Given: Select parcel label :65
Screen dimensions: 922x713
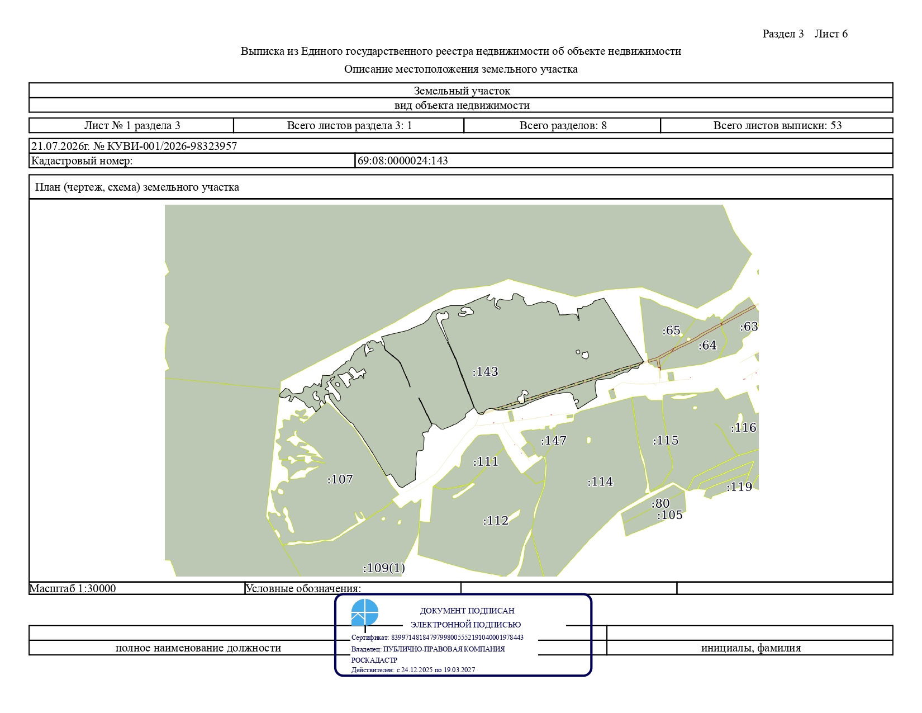Looking at the screenshot, I should [671, 330].
